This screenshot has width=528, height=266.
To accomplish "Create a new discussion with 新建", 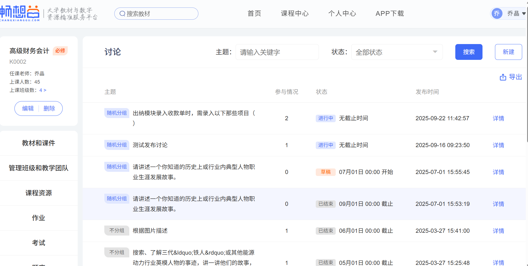I will [x=508, y=52].
